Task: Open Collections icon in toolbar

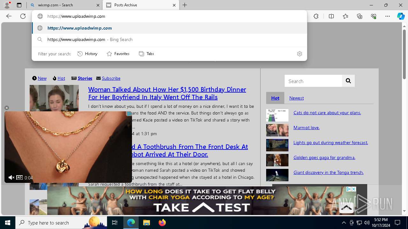Action: pos(360,16)
